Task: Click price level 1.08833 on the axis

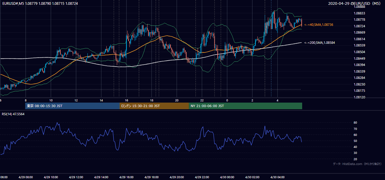Action: 359,13
